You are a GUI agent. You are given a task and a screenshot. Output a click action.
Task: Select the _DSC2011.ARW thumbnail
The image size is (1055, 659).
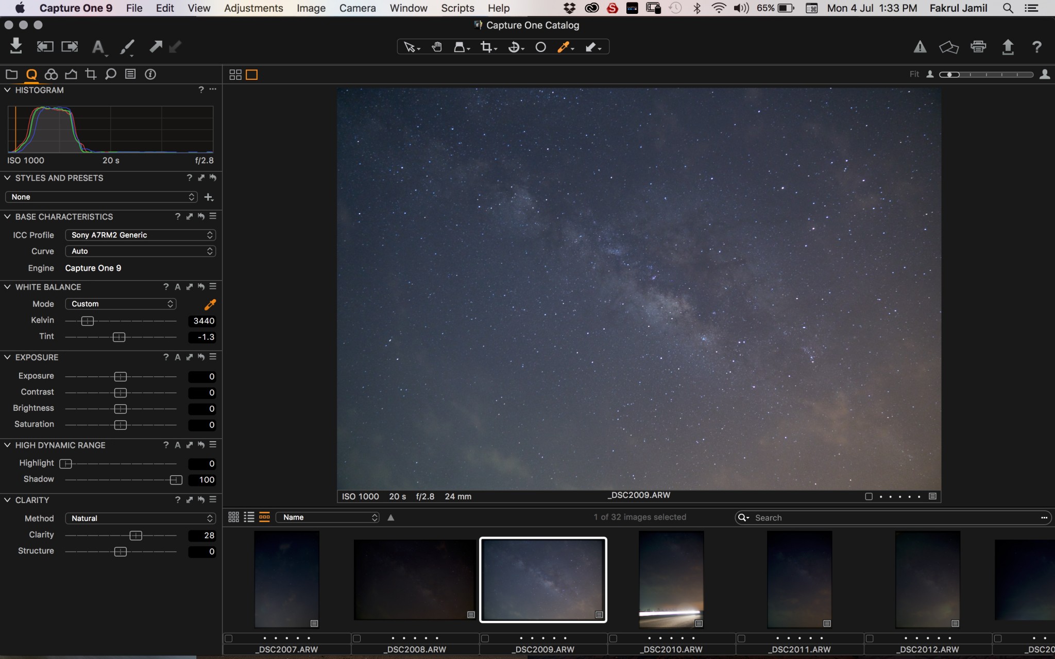[799, 579]
